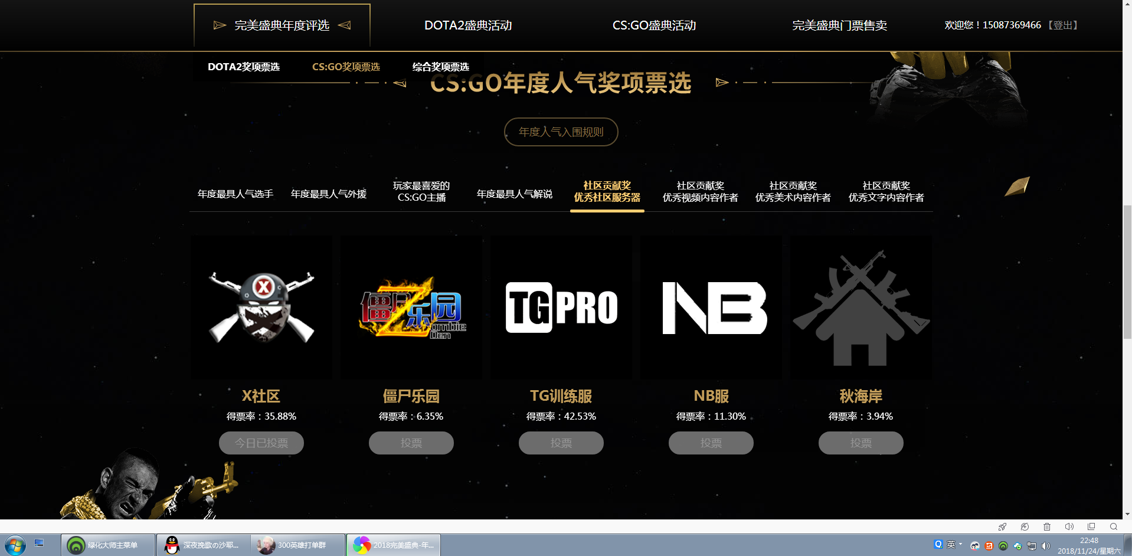Click the overlapping windows icon in status bar

[x=1091, y=526]
